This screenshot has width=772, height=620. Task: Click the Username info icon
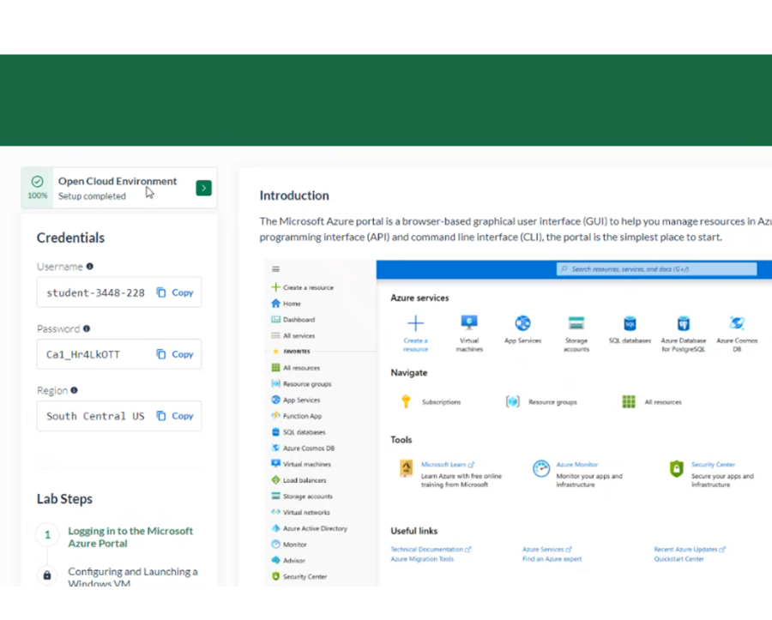(90, 267)
